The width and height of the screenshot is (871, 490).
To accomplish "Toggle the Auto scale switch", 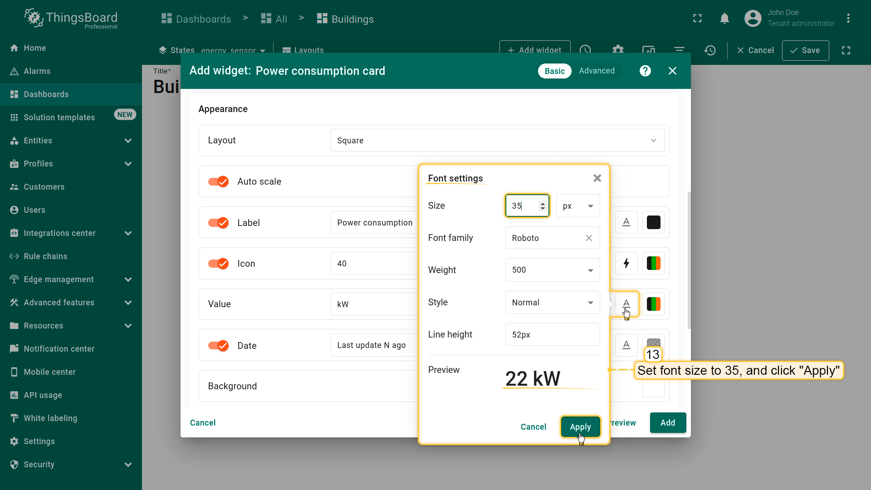I will tap(218, 181).
